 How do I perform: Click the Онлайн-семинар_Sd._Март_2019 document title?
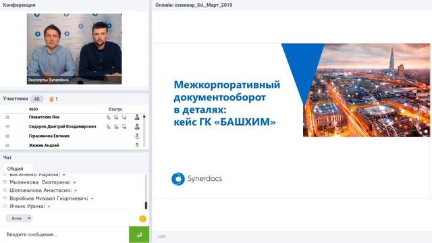point(194,5)
